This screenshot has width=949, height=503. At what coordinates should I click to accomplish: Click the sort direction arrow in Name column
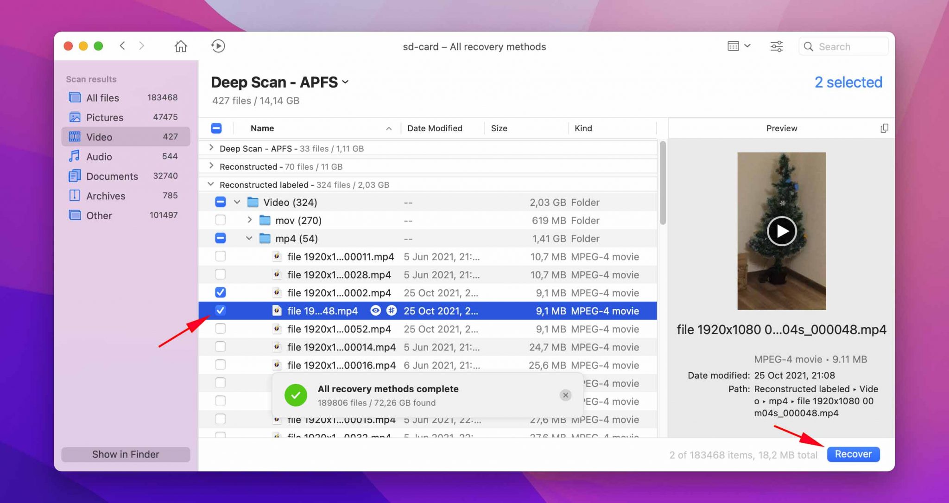389,128
